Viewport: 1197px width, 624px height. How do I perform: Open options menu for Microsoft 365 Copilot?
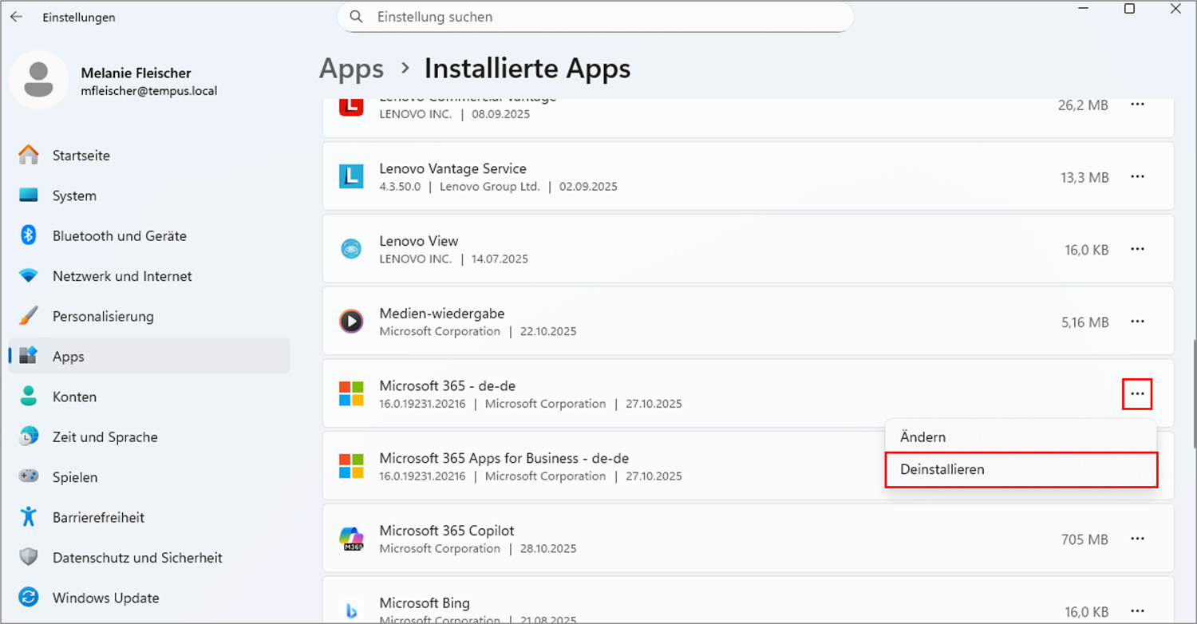point(1137,539)
